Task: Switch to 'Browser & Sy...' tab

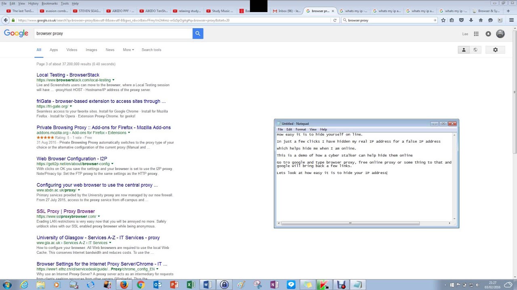Action: 486,11
